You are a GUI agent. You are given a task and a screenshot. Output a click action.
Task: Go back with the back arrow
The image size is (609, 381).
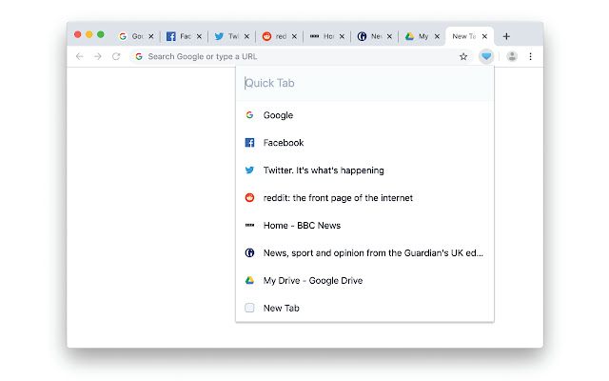click(x=80, y=56)
